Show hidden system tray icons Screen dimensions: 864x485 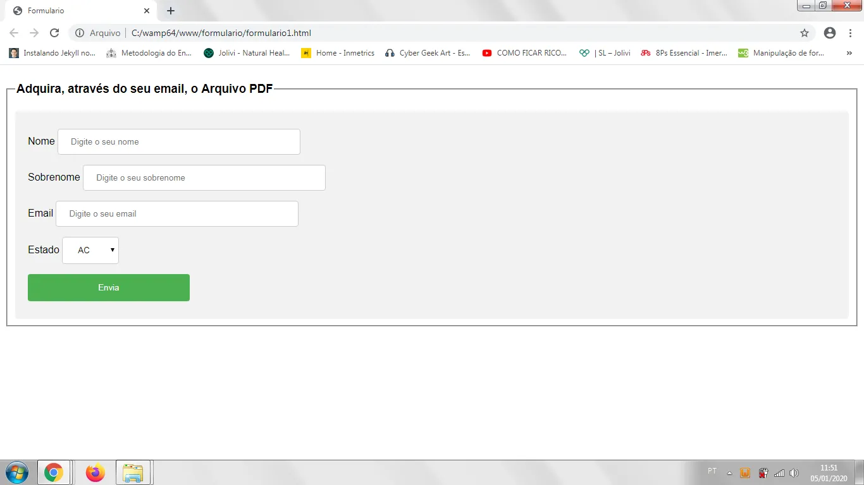(729, 473)
